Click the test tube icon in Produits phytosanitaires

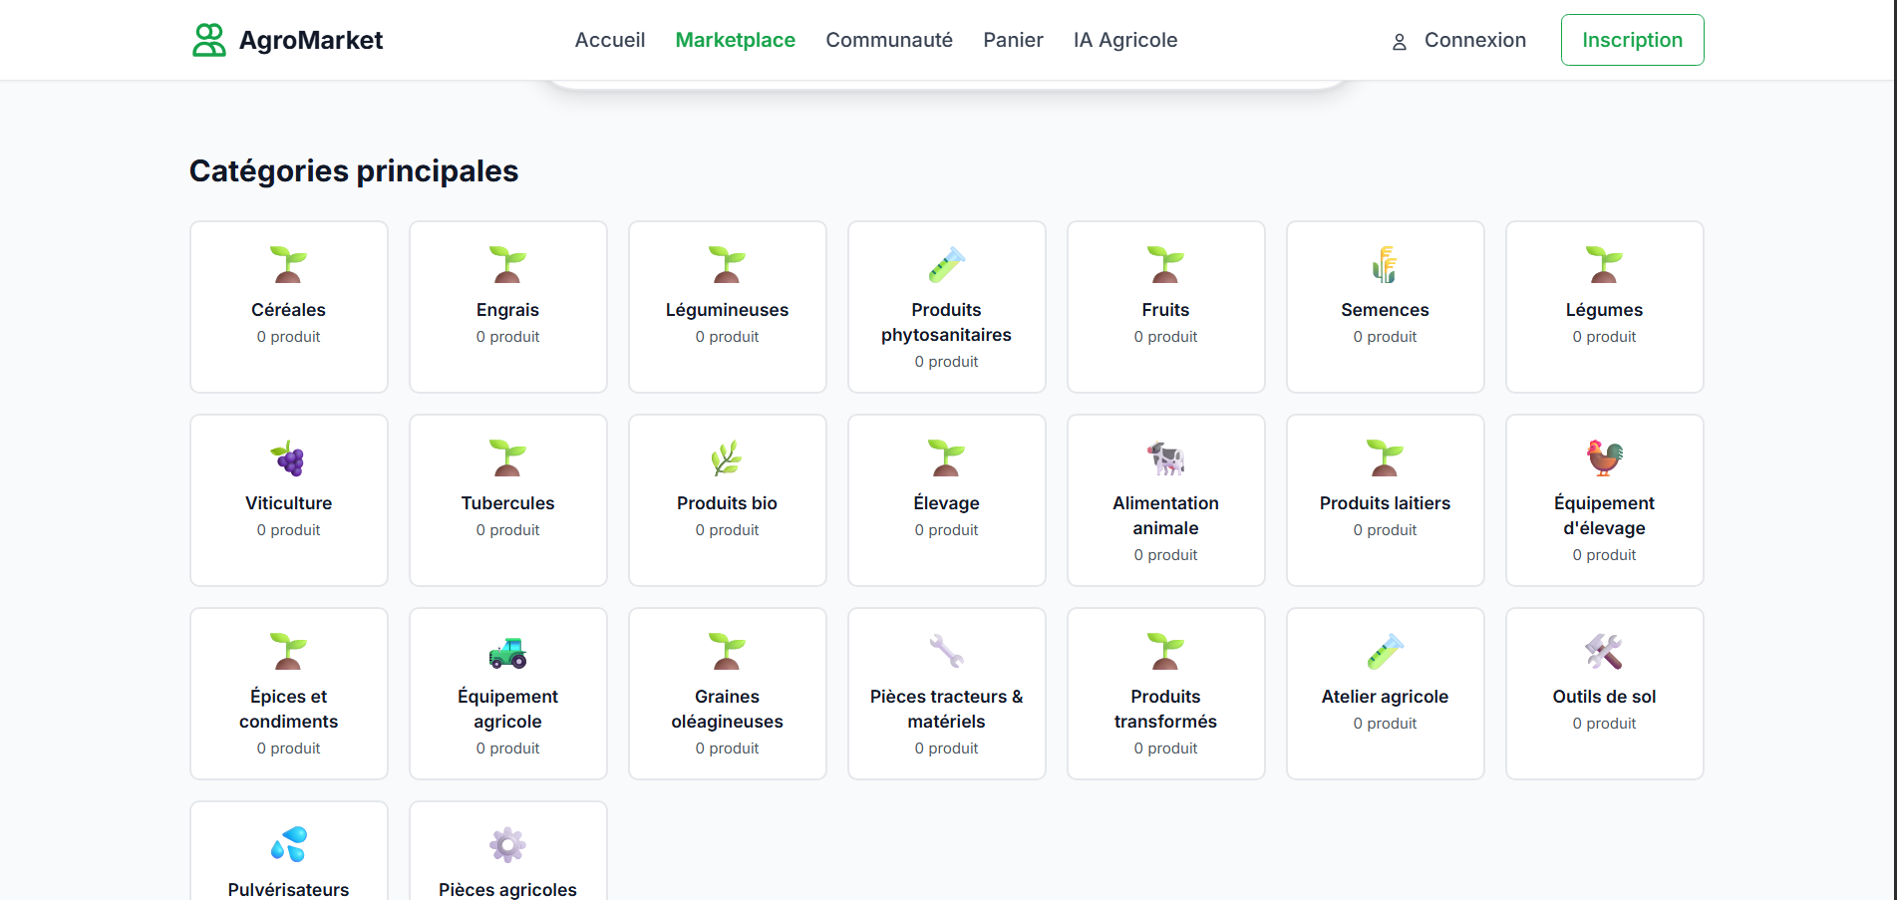click(x=947, y=265)
